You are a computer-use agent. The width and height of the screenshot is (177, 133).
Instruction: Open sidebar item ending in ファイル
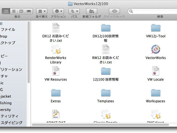tap(7, 30)
